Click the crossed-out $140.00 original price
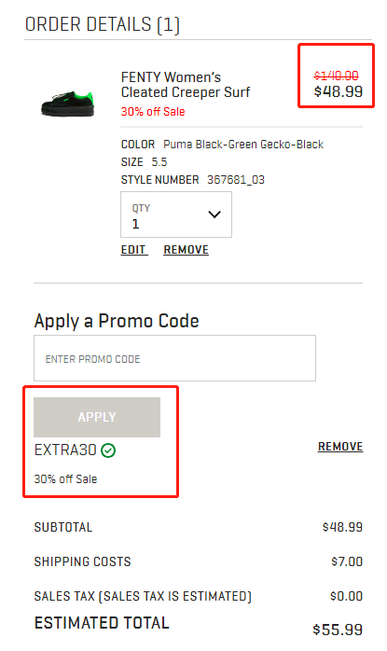This screenshot has height=651, width=387. tap(336, 76)
